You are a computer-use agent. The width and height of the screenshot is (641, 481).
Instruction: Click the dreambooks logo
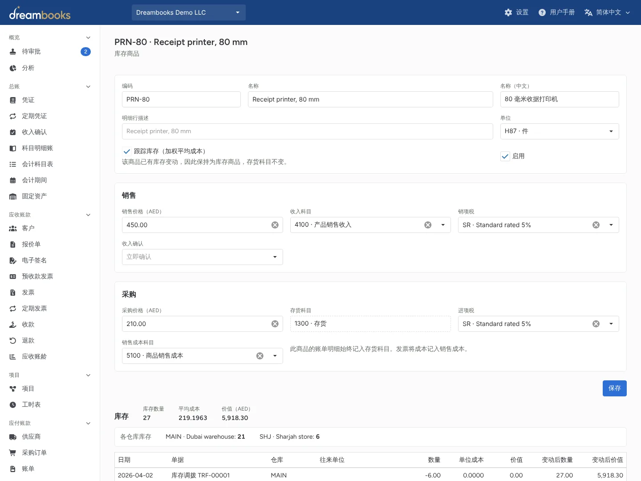[40, 13]
